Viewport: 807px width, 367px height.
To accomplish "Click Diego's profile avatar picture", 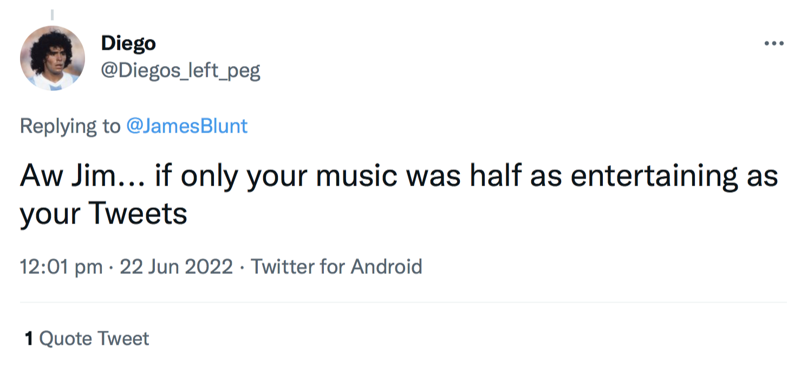I will coord(53,58).
